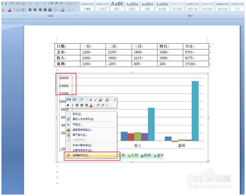Click the ribbon bullets list icon
The image size is (246, 196).
pyautogui.click(x=30, y=3)
